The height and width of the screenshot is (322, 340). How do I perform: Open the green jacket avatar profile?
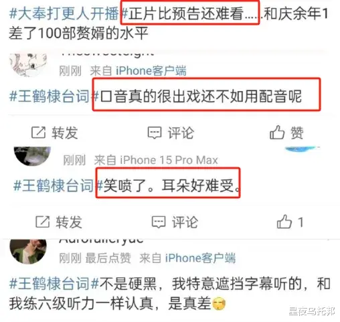[28, 252]
